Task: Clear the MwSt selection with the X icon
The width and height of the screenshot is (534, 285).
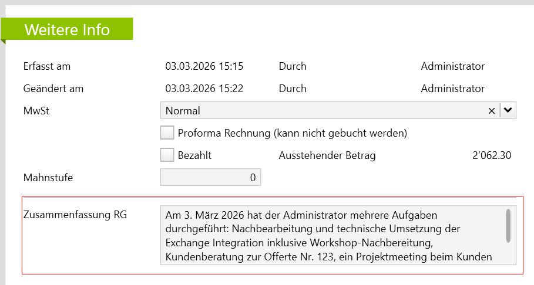Action: pos(492,111)
